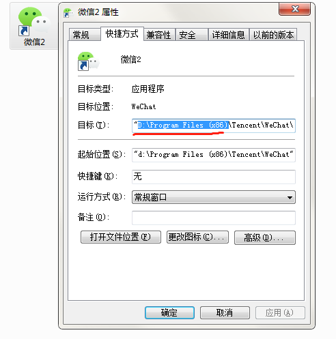The height and width of the screenshot is (339, 336).
Task: Click the 取消 button
Action: pos(225,312)
